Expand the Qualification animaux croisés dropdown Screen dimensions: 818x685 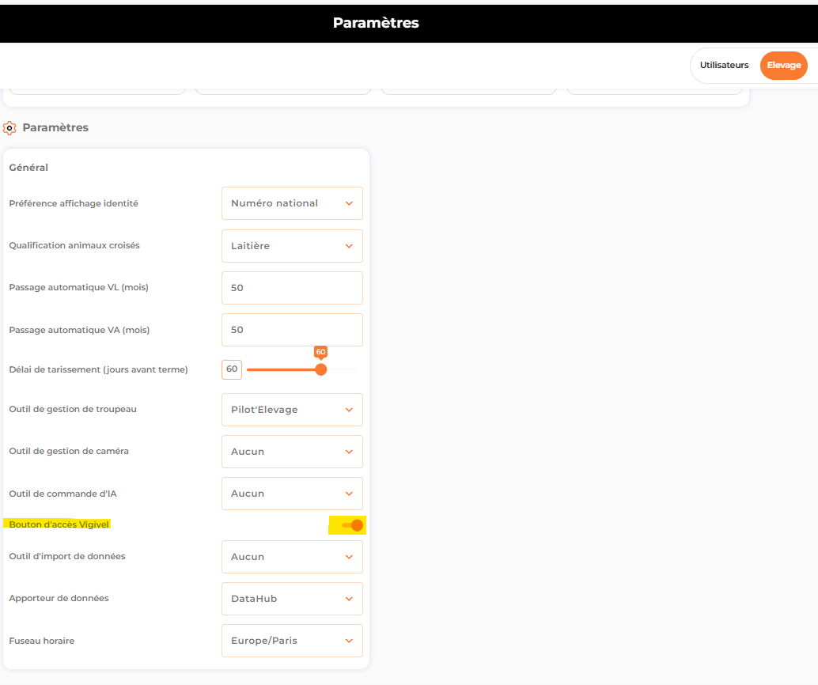pos(292,246)
